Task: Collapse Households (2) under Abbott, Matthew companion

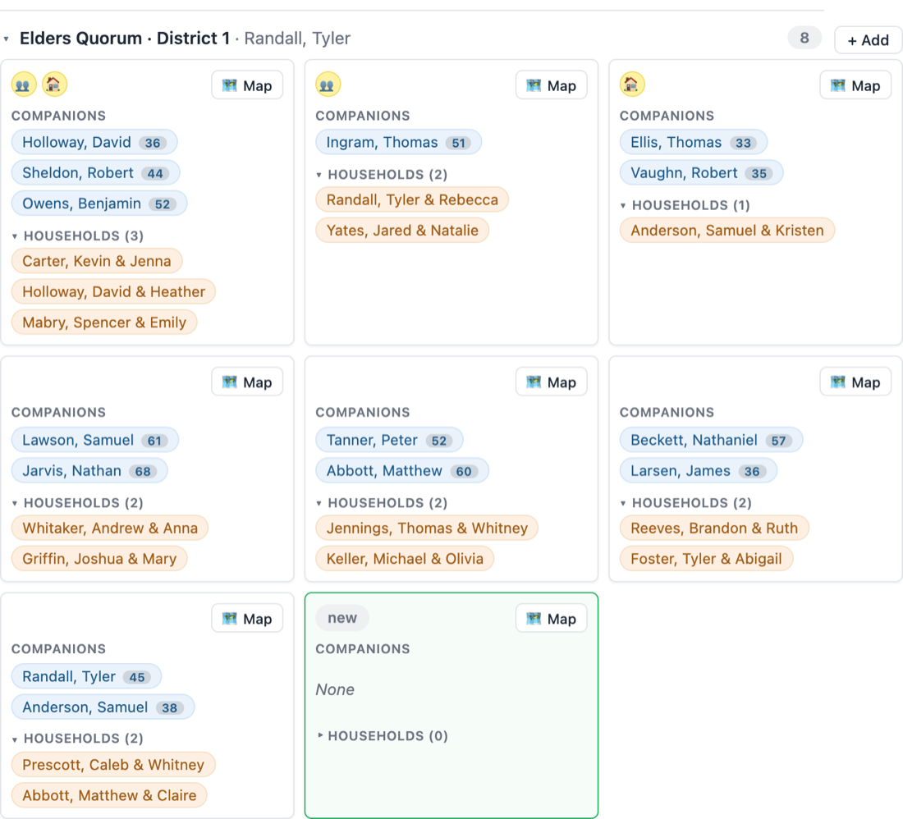Action: 319,503
